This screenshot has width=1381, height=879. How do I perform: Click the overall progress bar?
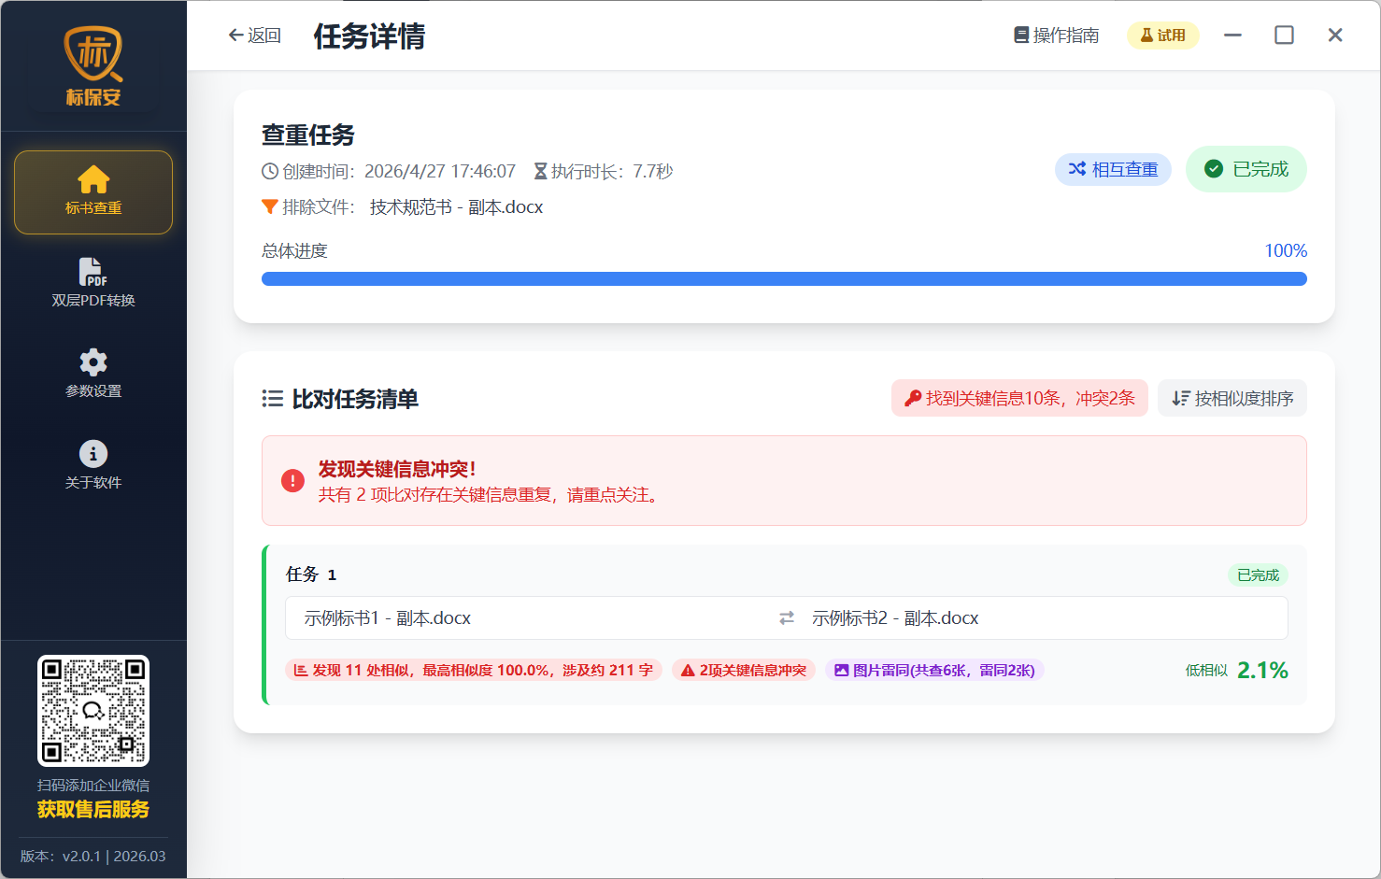click(x=784, y=278)
